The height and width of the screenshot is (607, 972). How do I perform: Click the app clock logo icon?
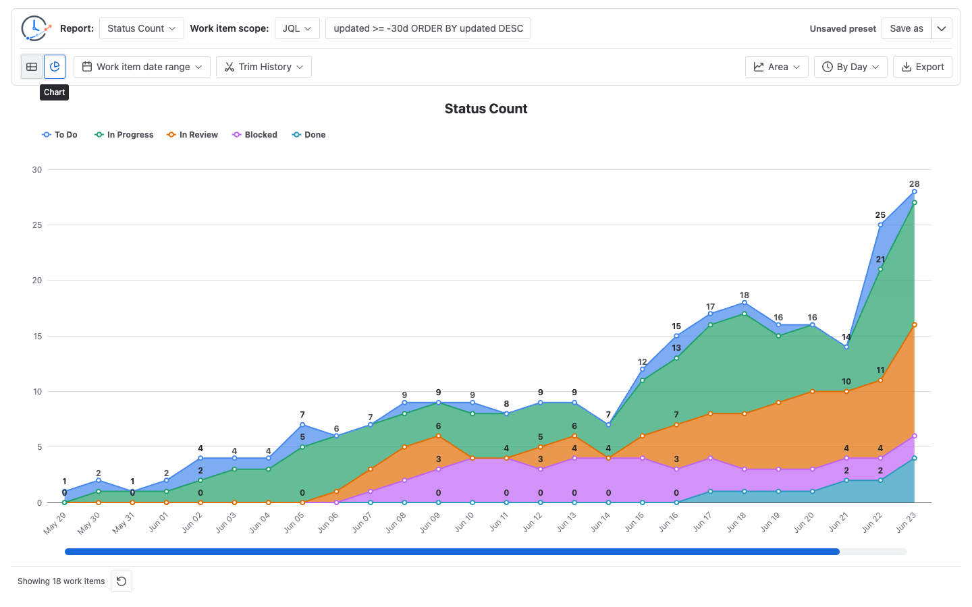pos(36,28)
